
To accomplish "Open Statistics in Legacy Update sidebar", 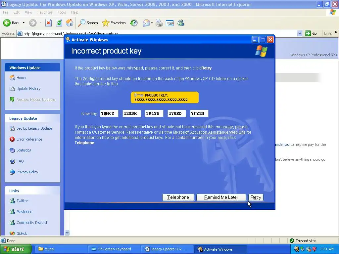I will coord(24,150).
